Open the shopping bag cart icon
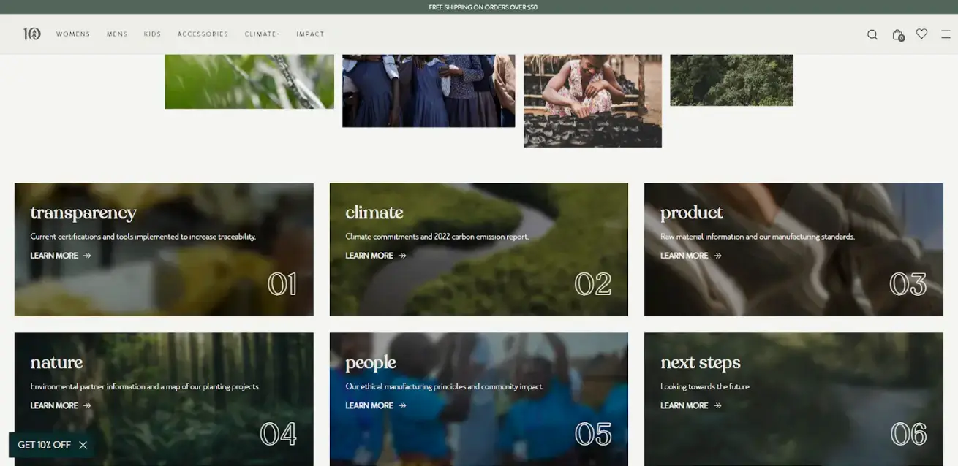This screenshot has width=958, height=466. pos(897,34)
